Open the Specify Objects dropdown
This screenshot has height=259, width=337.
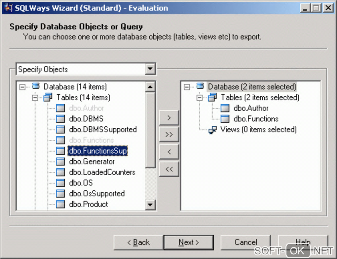pos(150,69)
